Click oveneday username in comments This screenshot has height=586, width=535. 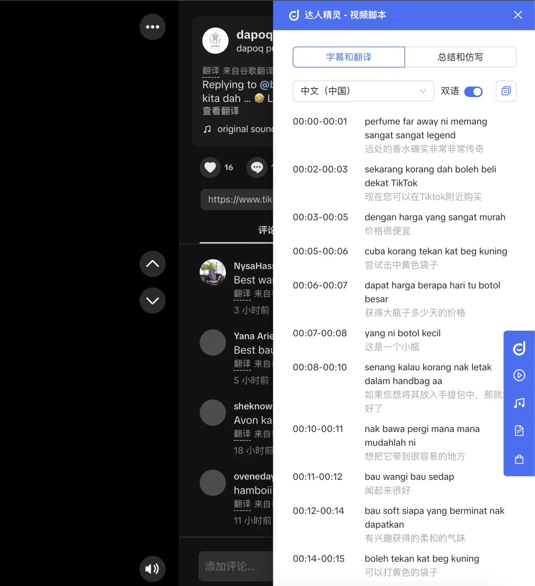coord(254,476)
